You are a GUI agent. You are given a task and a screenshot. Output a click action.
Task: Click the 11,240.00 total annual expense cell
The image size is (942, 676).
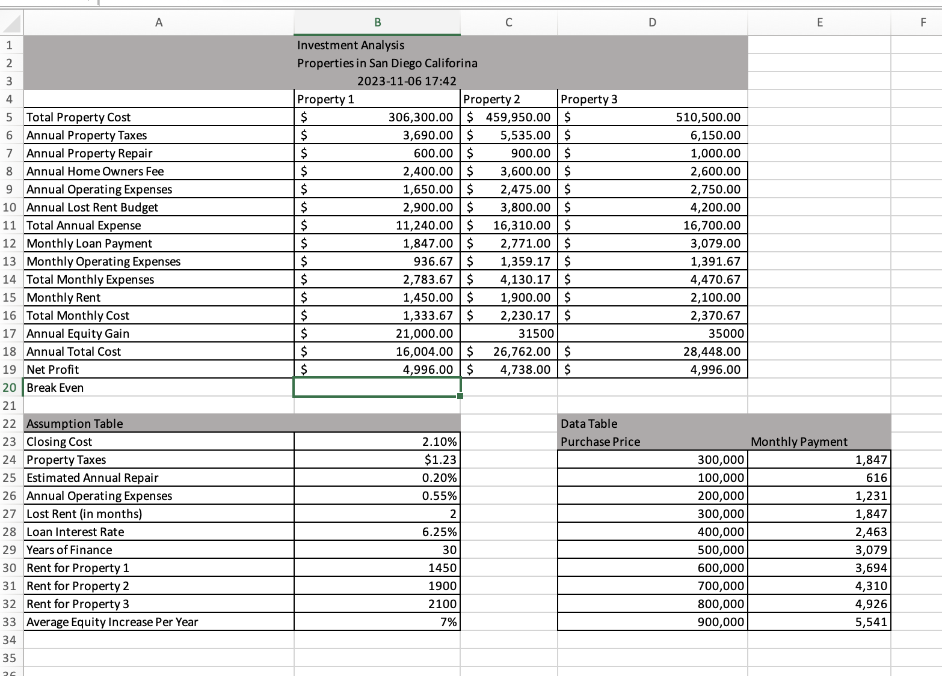377,225
